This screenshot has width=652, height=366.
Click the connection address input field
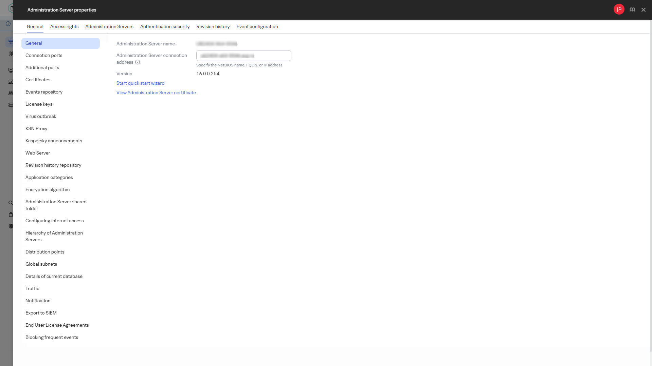[243, 56]
